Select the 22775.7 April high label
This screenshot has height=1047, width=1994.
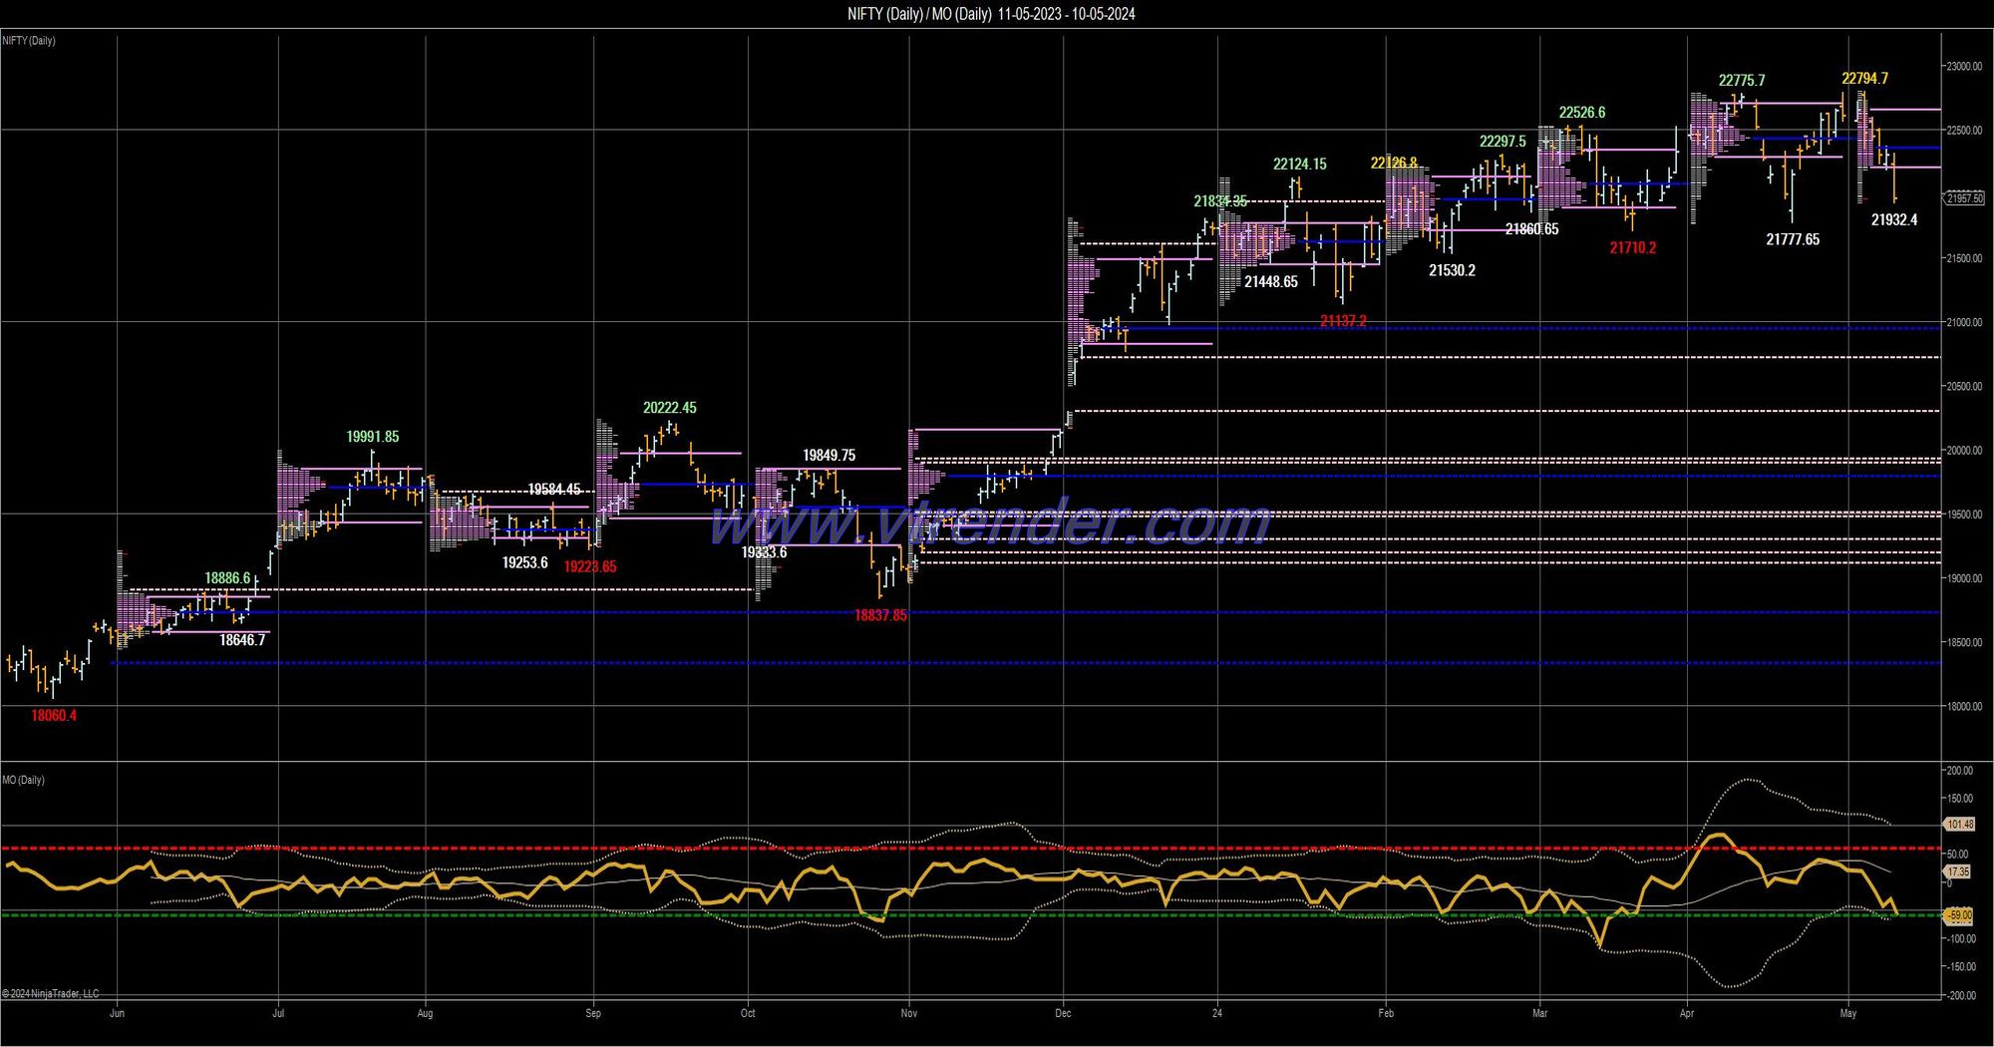[1742, 81]
